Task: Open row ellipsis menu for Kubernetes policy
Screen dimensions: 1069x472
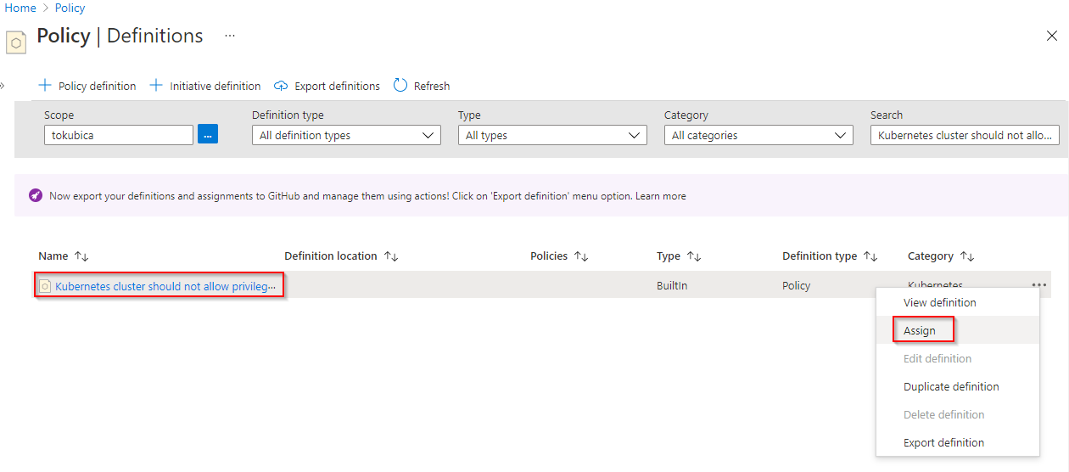Action: tap(1039, 285)
